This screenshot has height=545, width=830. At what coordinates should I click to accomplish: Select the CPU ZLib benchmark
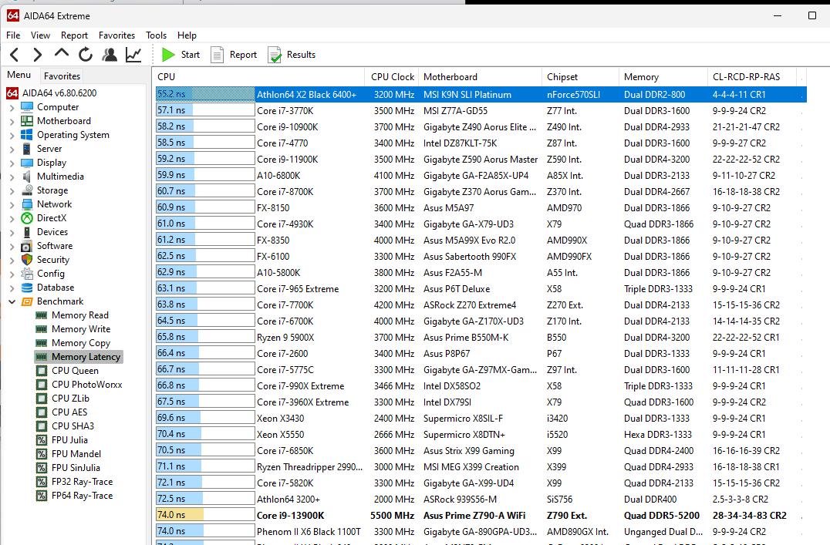click(70, 399)
